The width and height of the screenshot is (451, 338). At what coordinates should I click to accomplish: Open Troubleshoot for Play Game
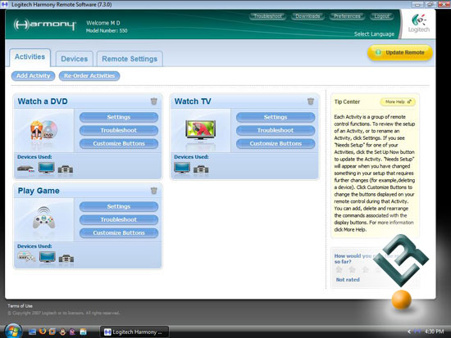[x=119, y=219]
